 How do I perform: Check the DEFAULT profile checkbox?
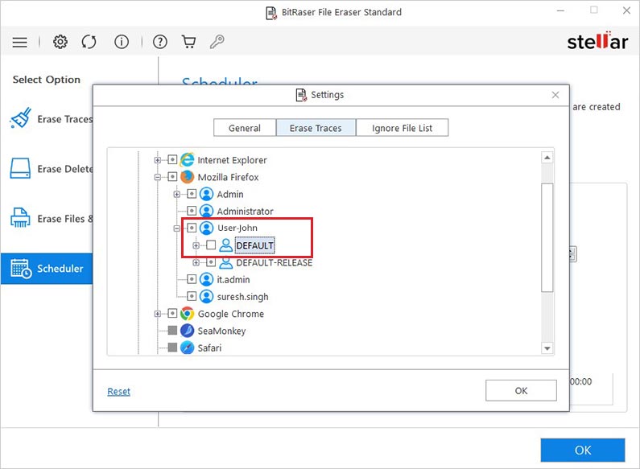click(x=211, y=245)
